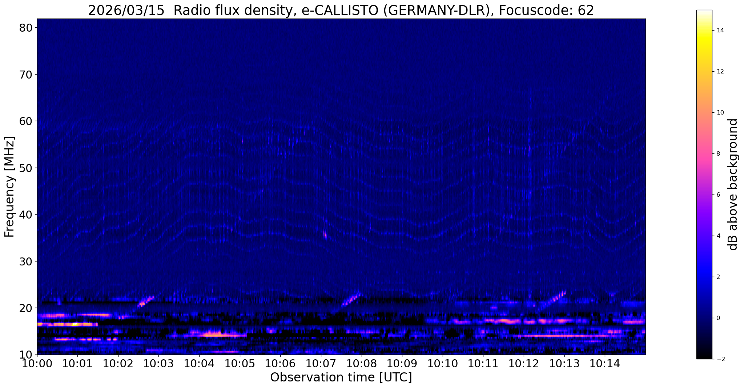744x388 pixels.
Task: Click the 10:01 time tick label
Action: (x=77, y=363)
